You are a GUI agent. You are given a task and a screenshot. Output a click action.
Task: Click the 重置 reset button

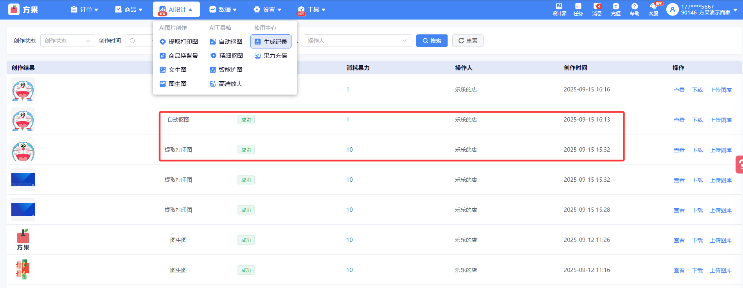[468, 41]
